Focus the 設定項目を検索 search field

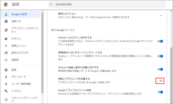click(107, 4)
